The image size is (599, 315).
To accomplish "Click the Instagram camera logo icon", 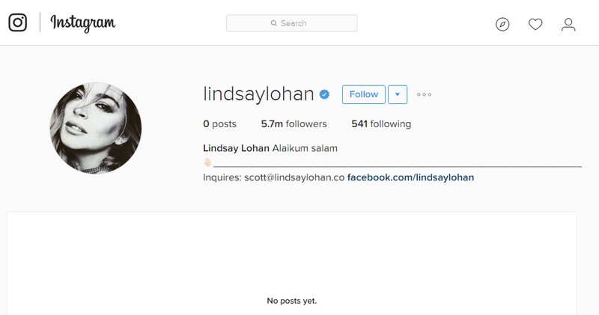I will click(17, 22).
